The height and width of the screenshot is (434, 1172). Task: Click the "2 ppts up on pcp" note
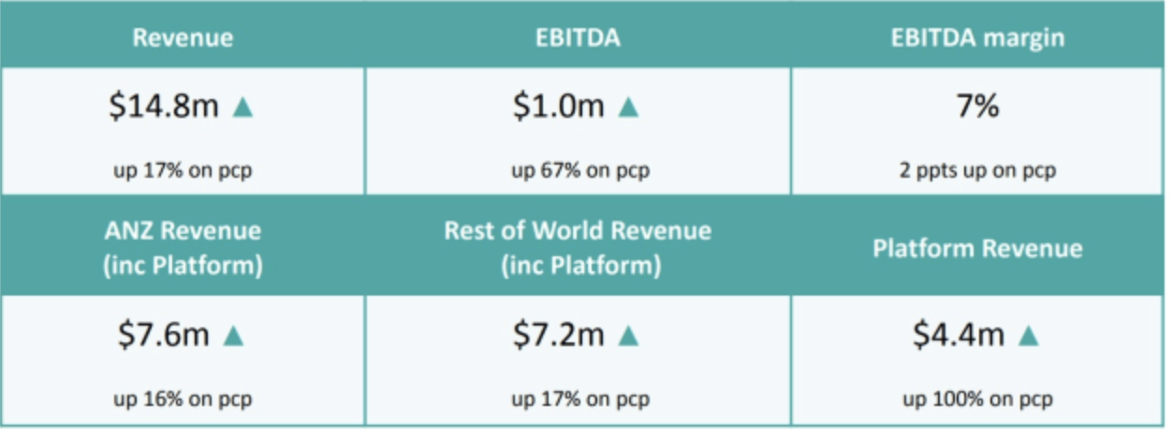pyautogui.click(x=977, y=170)
